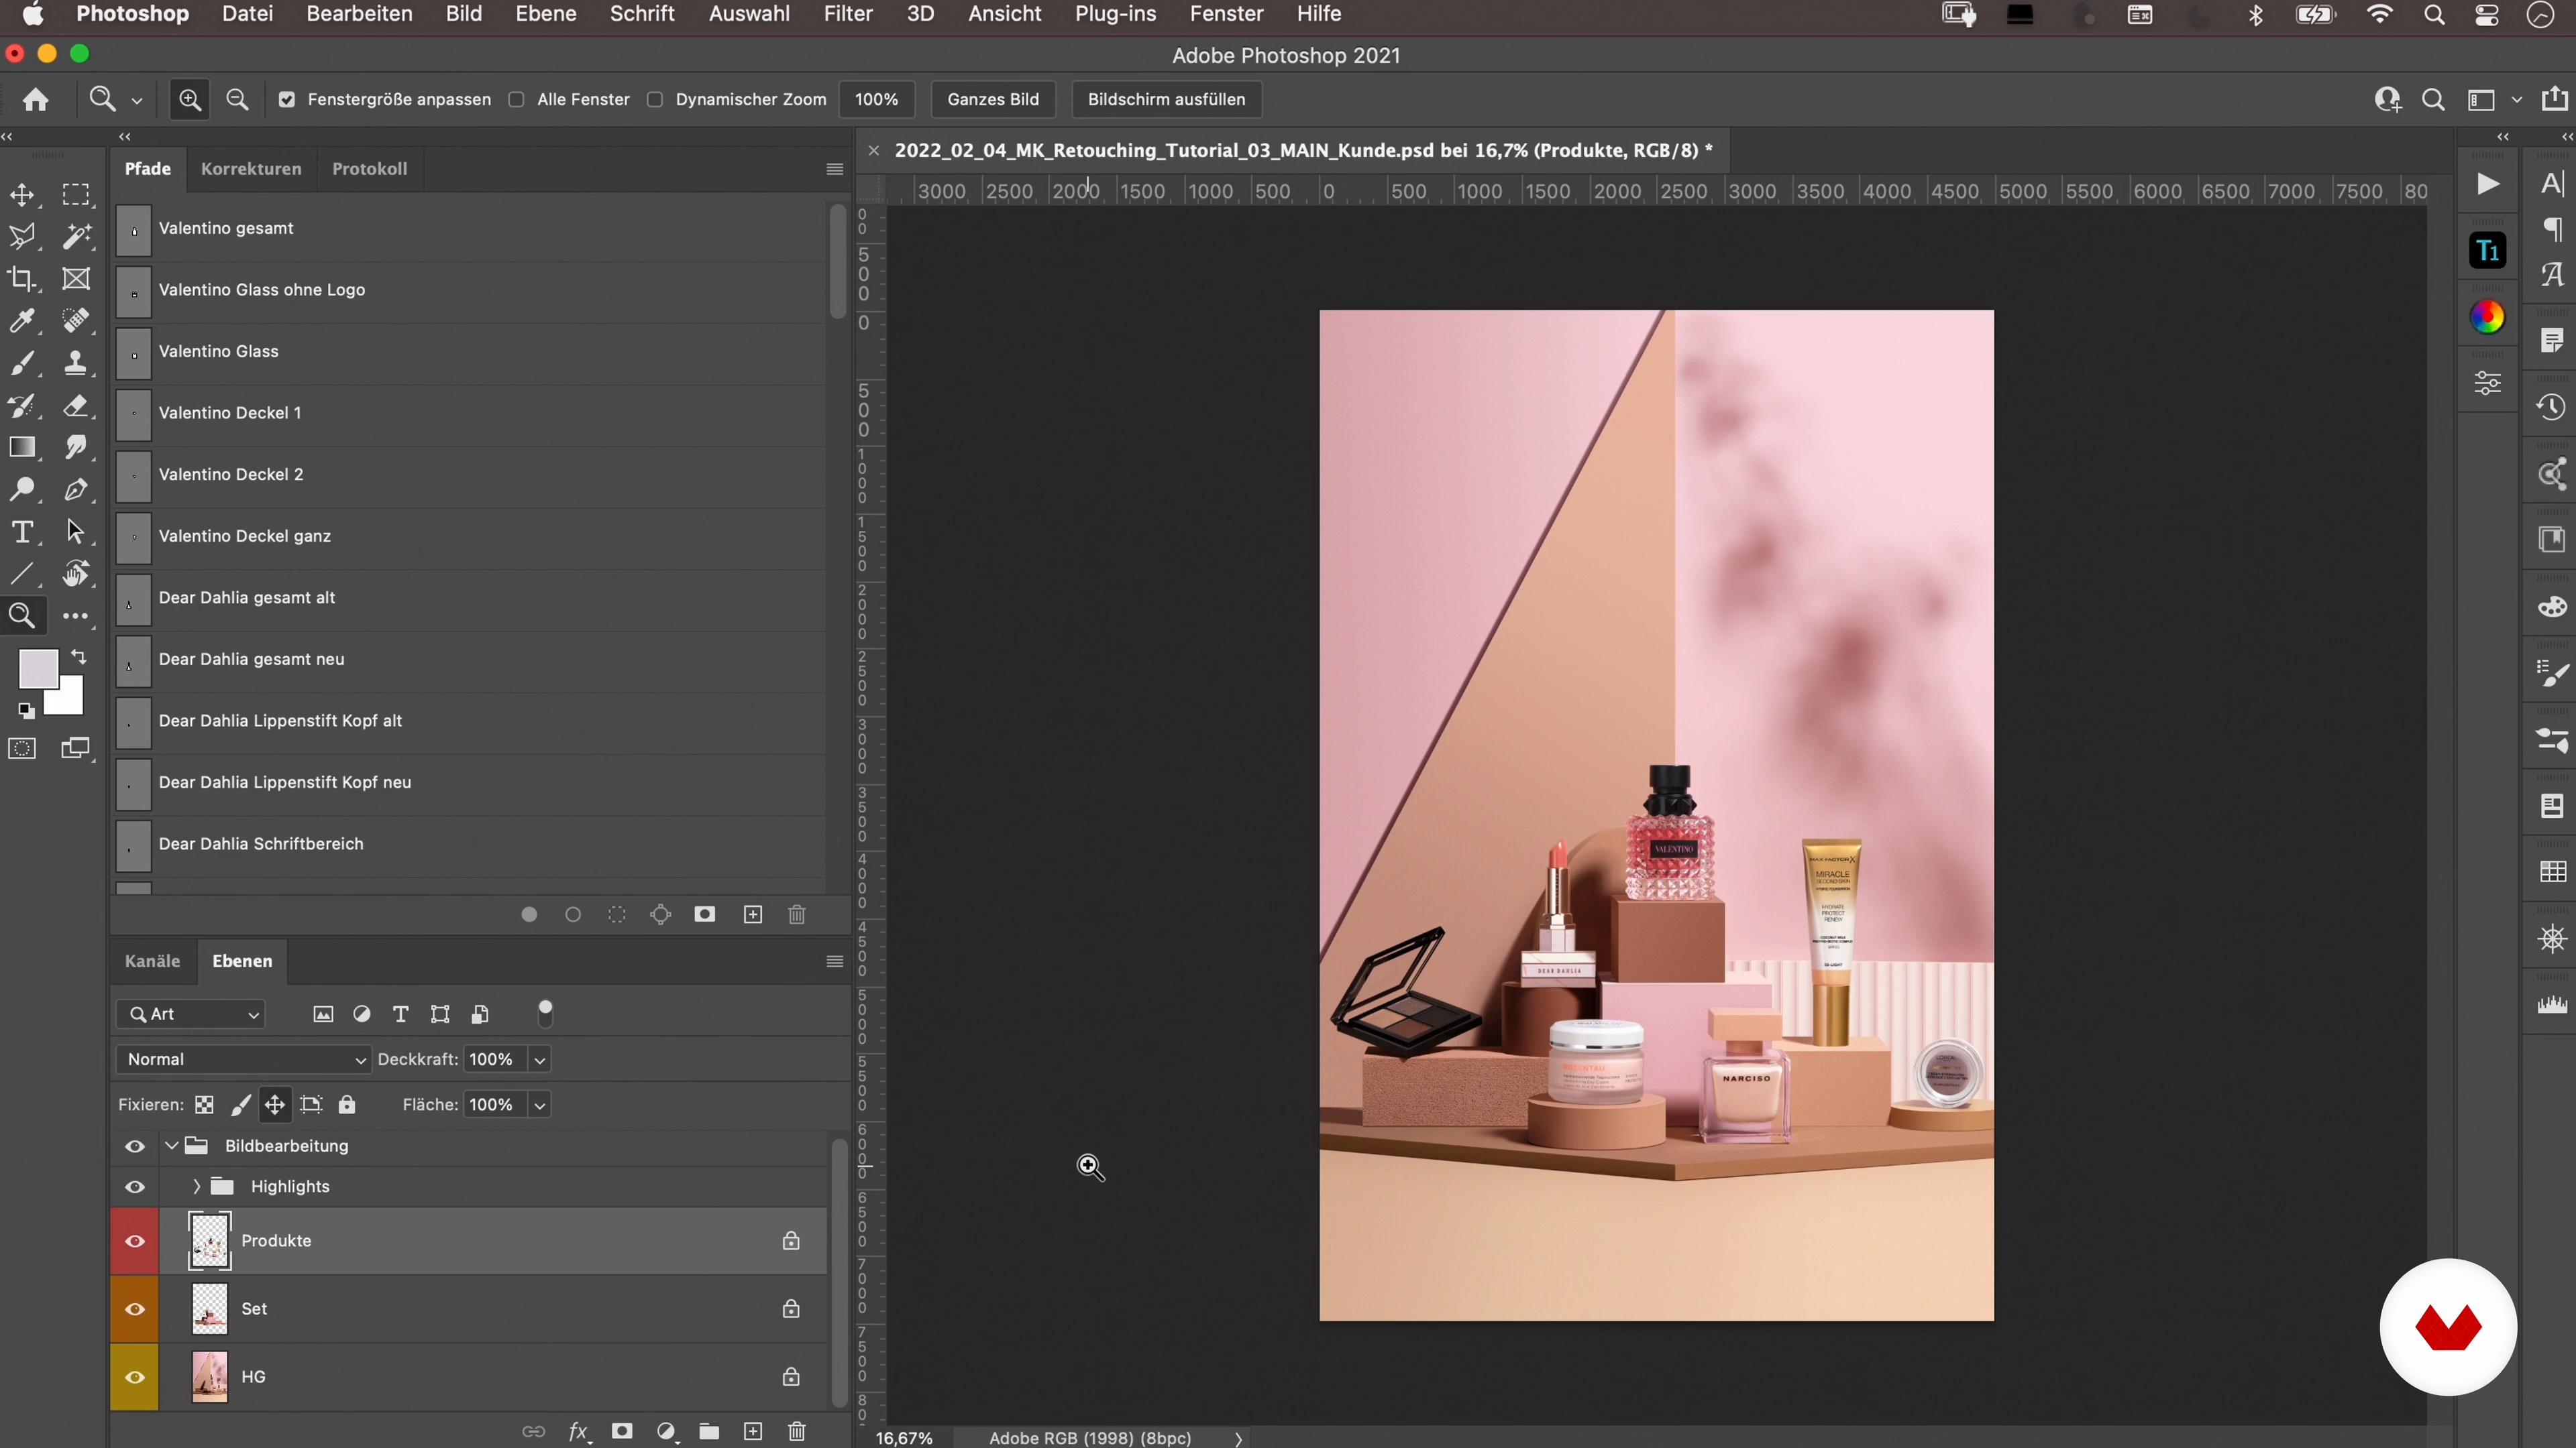Select the Crop tool
The width and height of the screenshot is (2576, 1448).
22,279
